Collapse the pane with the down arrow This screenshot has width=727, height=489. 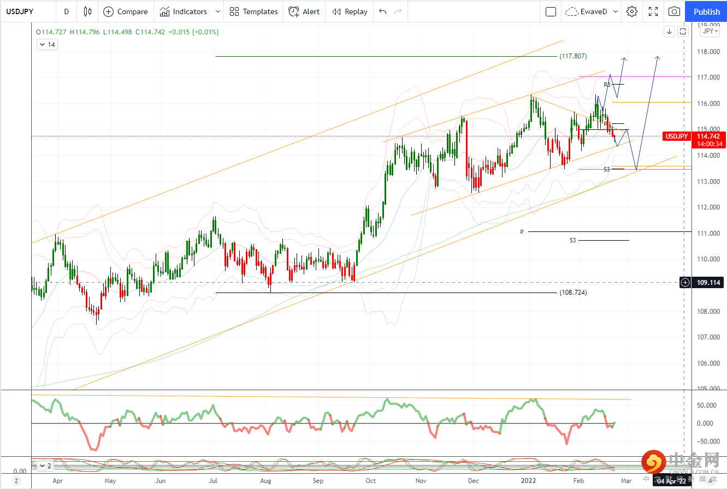click(669, 32)
